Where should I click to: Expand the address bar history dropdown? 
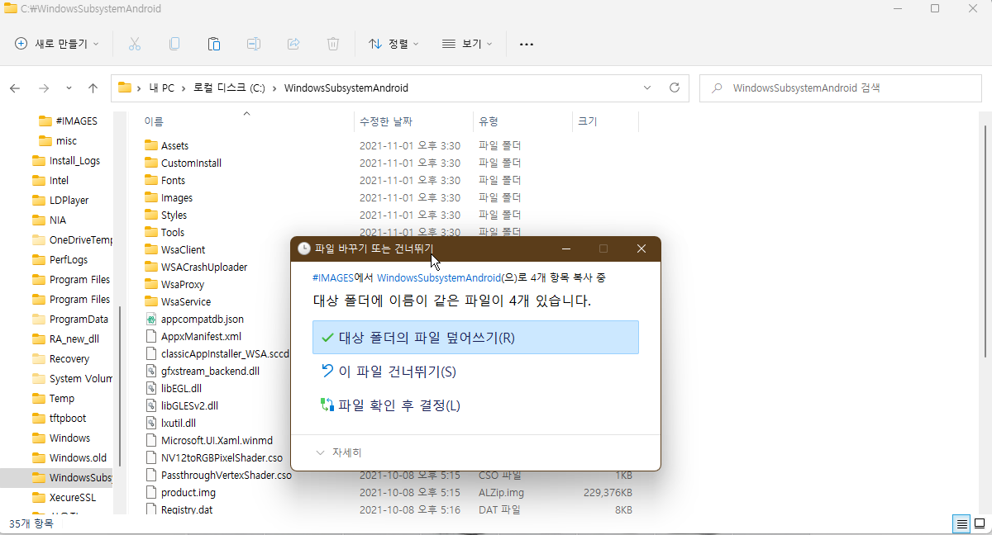click(646, 88)
